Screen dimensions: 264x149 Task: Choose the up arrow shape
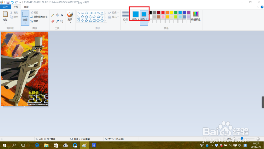coord(102,17)
